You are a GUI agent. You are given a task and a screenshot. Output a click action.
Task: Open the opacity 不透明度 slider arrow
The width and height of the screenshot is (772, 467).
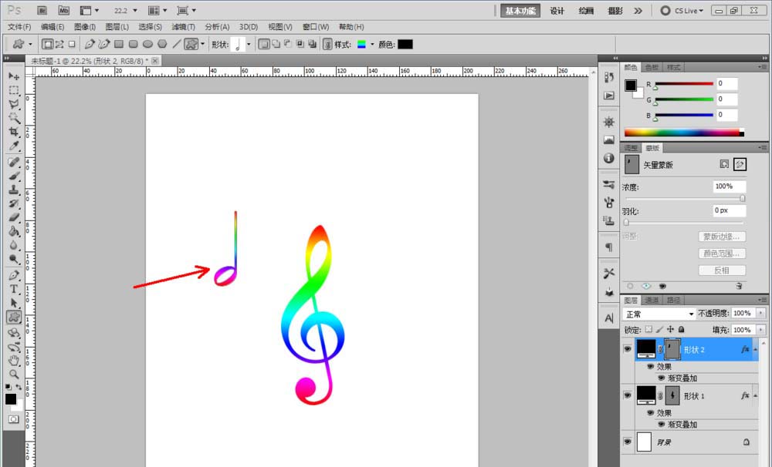(x=761, y=313)
